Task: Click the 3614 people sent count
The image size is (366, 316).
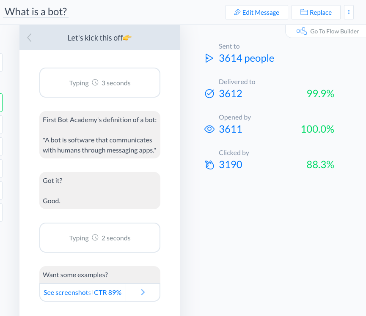Action: pyautogui.click(x=246, y=58)
